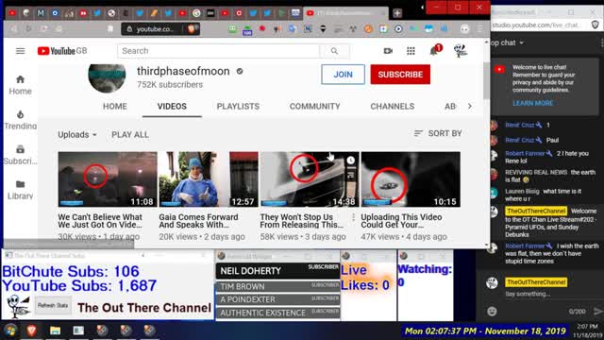Click the NEIL DOHERTY subscriber entry
This screenshot has height=340, width=604.
[277, 271]
